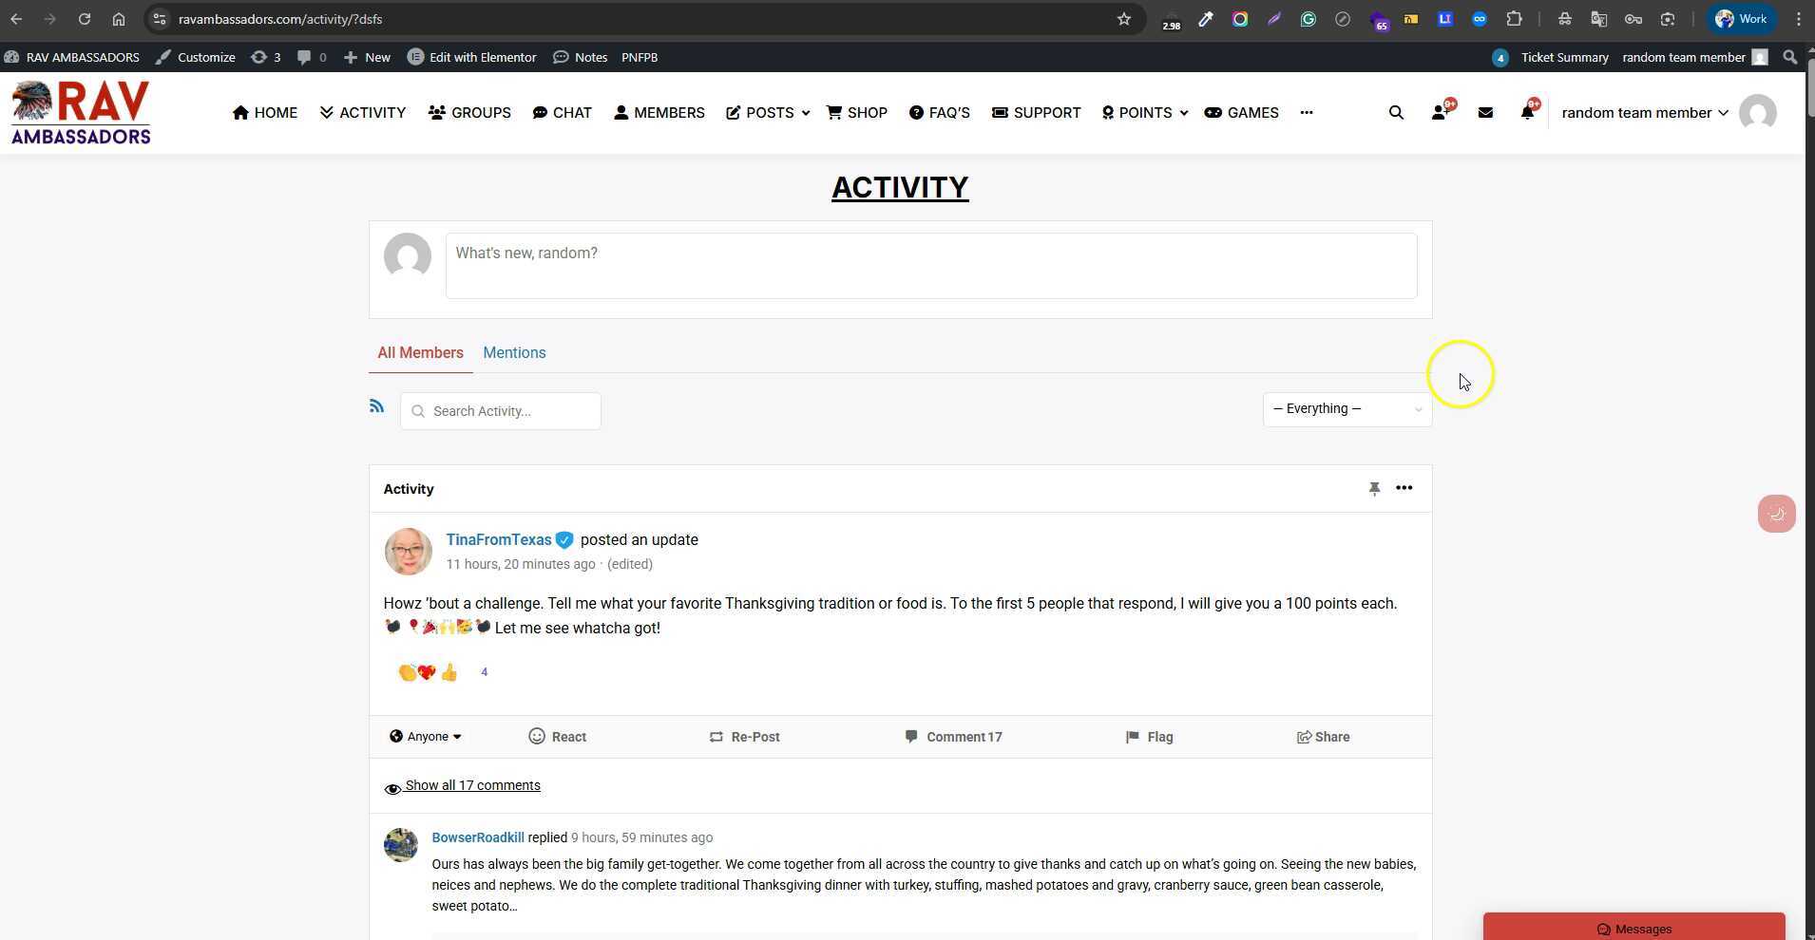
Task: Open the PNFPB admin bar item
Action: tap(640, 57)
